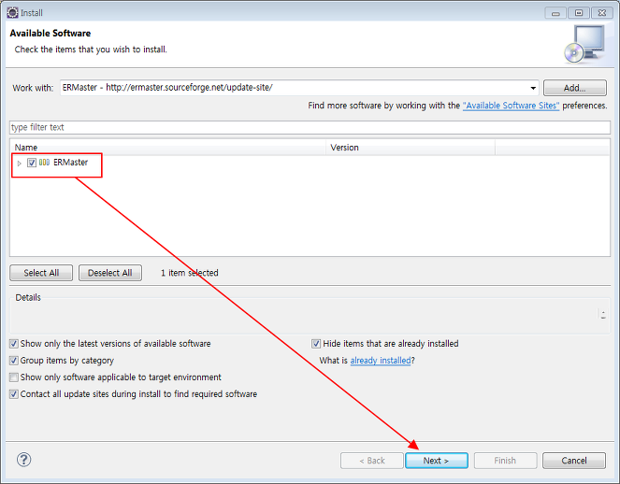The width and height of the screenshot is (620, 484).
Task: Click Select All button
Action: 41,273
